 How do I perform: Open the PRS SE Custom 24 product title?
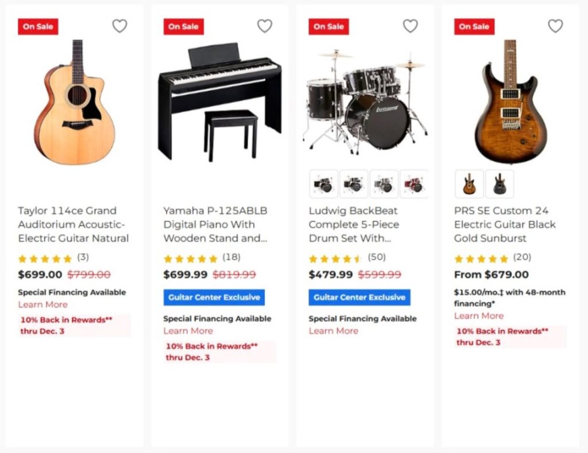click(504, 224)
